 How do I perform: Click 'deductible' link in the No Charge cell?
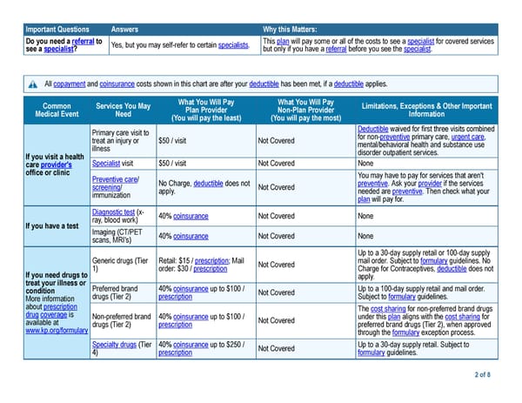[208, 183]
